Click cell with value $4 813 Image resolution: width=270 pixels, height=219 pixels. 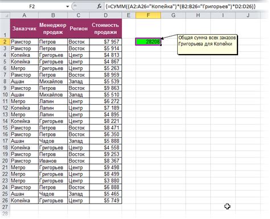coord(105,55)
